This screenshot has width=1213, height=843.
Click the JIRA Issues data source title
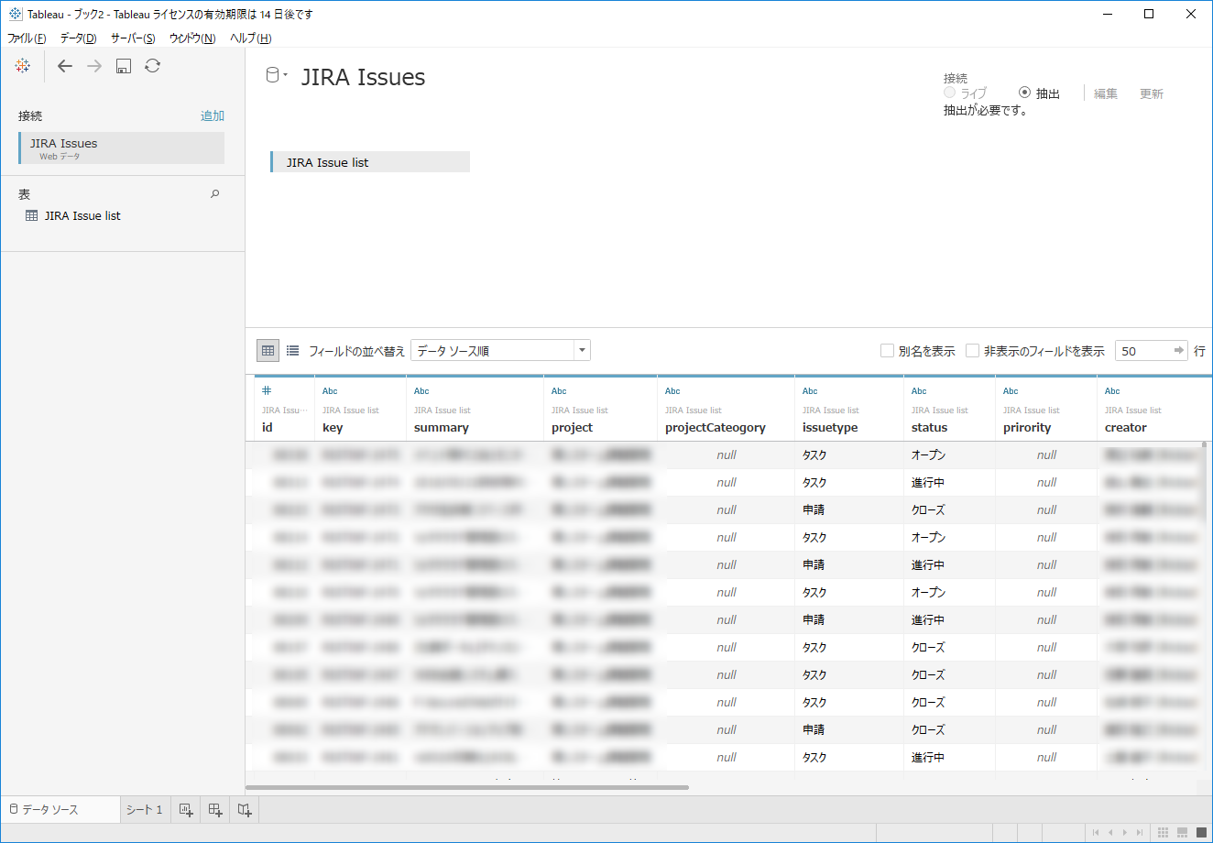[x=363, y=77]
